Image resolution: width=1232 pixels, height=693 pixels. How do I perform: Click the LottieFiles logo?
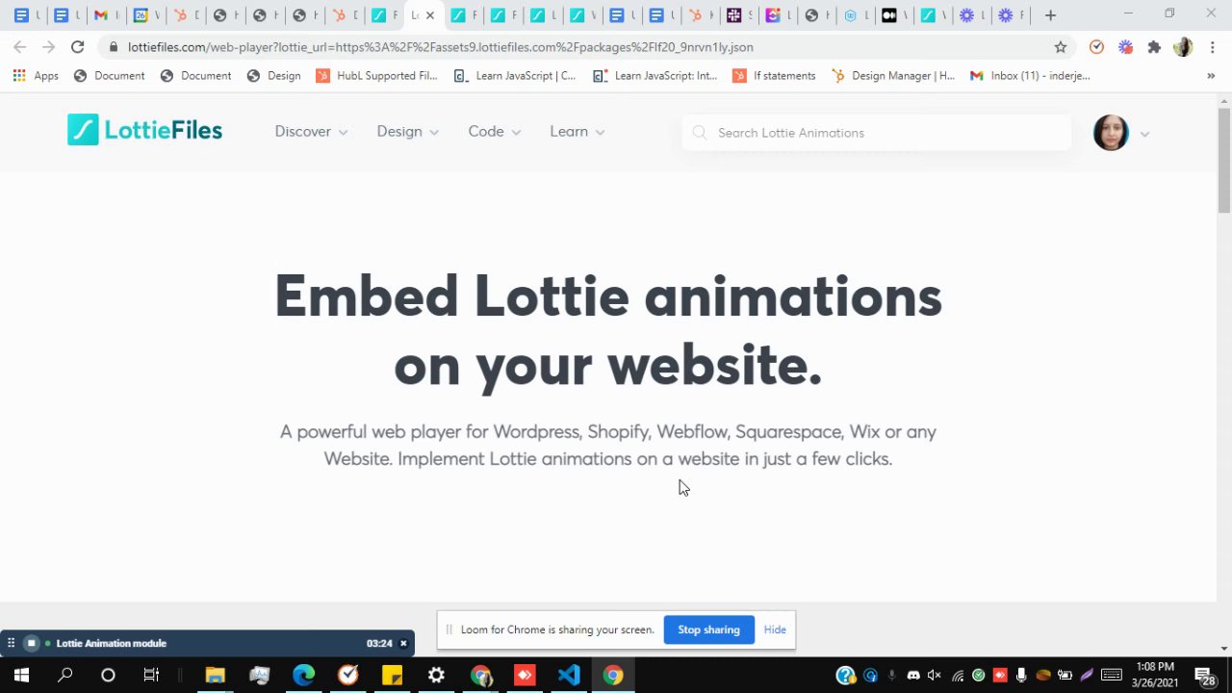point(144,130)
